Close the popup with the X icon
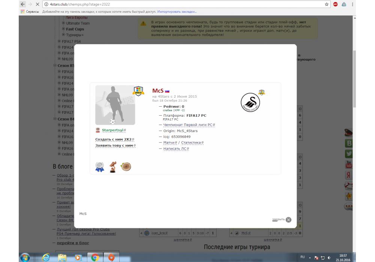Image resolution: width=375 pixels, height=262 pixels. click(x=288, y=220)
